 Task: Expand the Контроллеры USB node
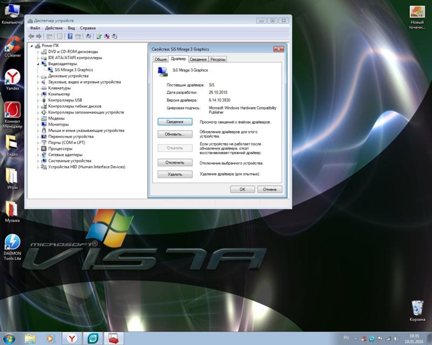click(x=38, y=100)
